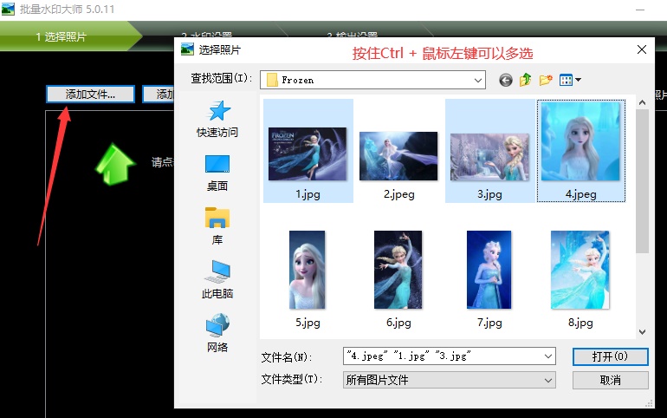The height and width of the screenshot is (418, 667).
Task: Open Network (网络) location
Action: point(217,333)
